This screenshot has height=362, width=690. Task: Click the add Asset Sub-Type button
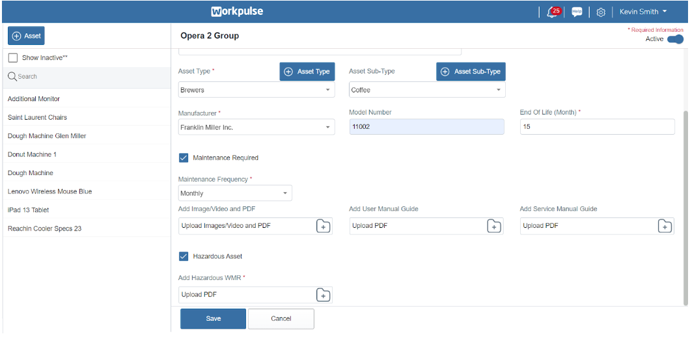tap(471, 72)
